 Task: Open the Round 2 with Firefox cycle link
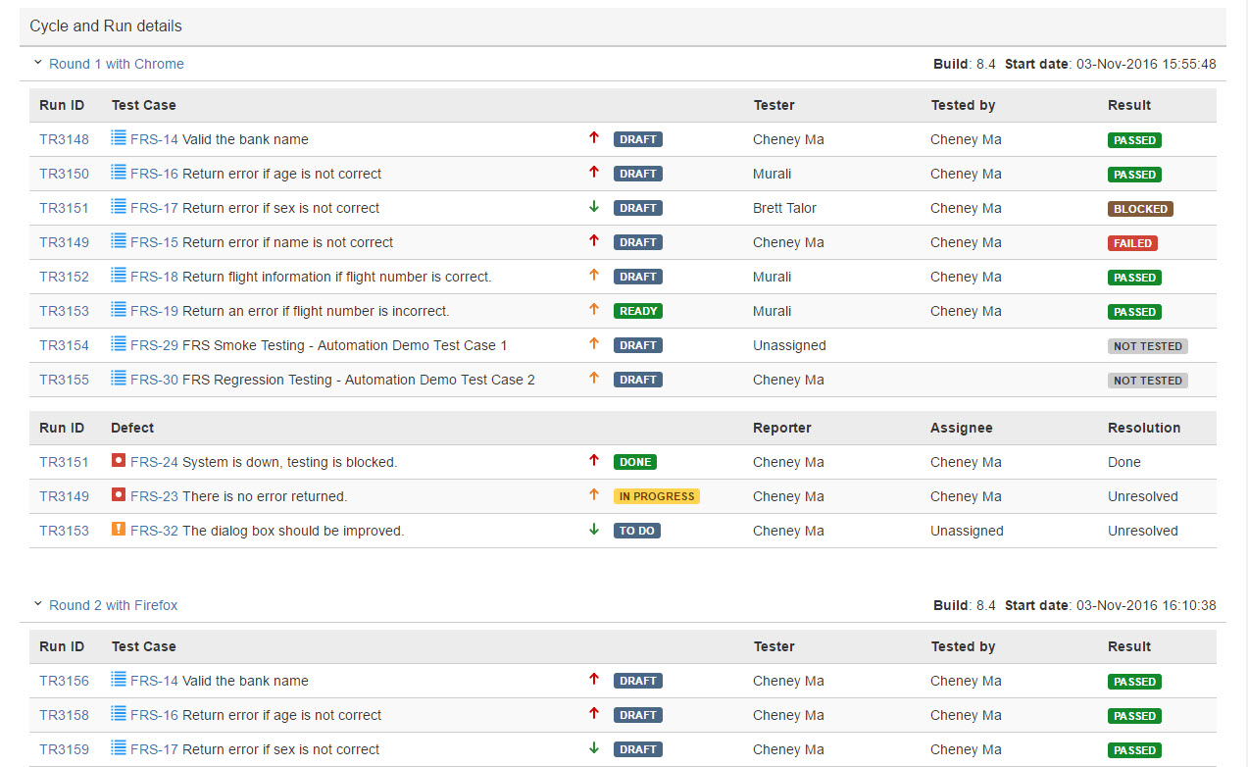[x=114, y=605]
